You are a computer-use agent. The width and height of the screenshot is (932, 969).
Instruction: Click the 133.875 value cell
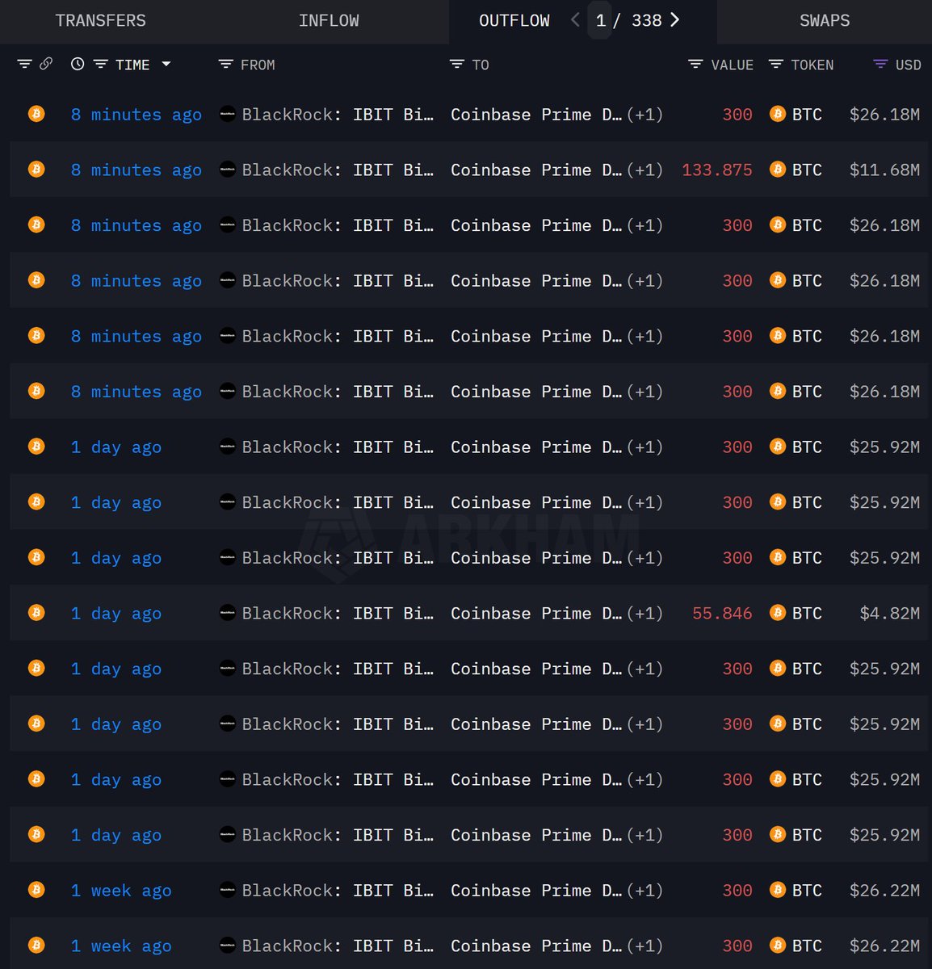click(717, 170)
